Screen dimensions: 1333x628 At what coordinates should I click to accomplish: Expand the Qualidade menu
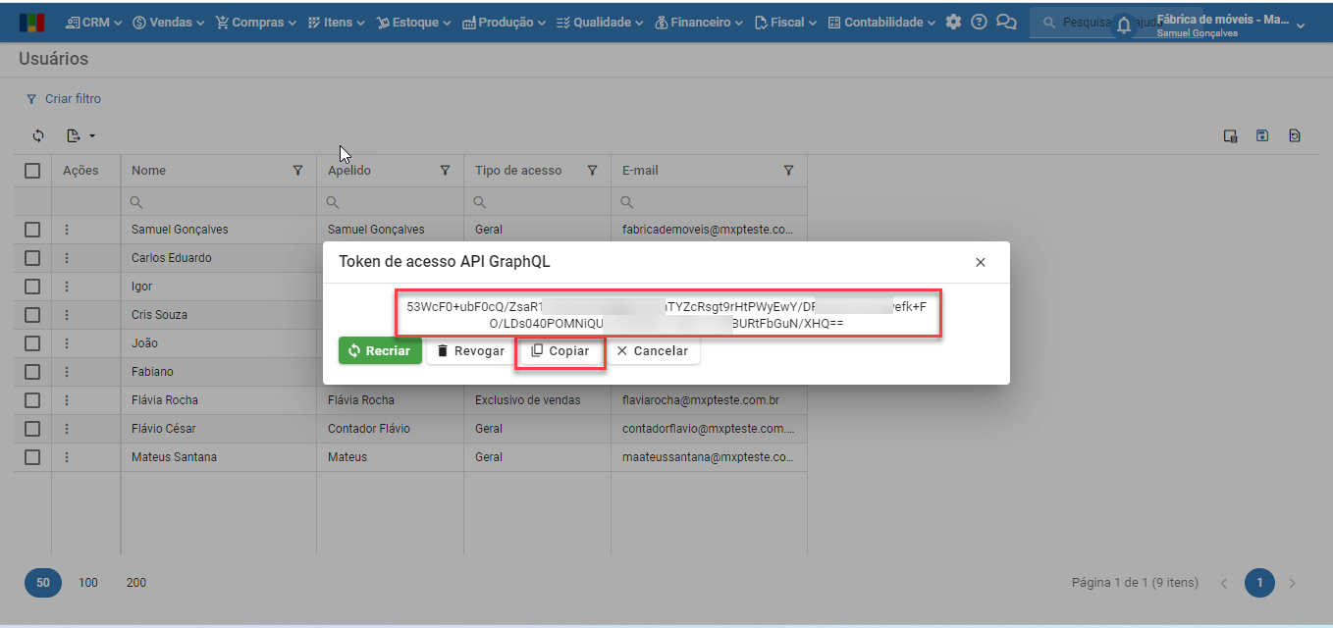tap(600, 22)
